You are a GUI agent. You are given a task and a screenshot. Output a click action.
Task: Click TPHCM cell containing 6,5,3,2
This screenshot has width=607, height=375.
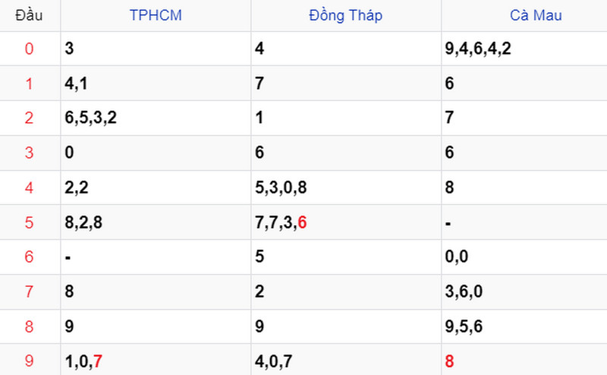(x=156, y=118)
